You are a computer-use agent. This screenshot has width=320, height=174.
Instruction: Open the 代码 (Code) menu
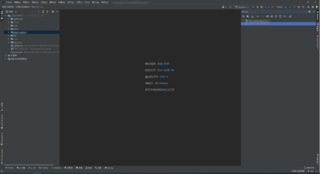pyautogui.click(x=44, y=2)
